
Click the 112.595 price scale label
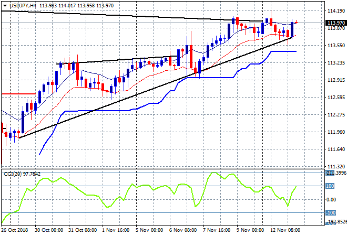point(336,98)
